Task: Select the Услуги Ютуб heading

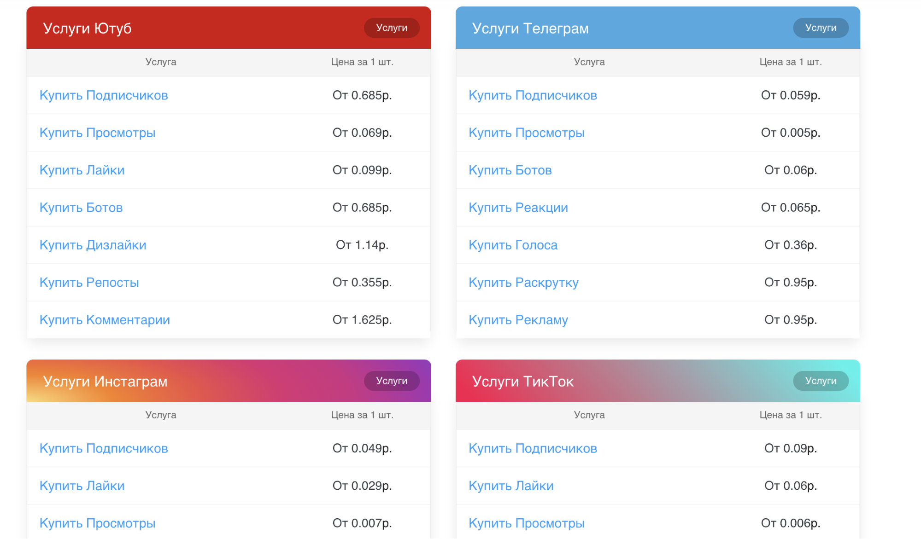Action: coord(87,28)
